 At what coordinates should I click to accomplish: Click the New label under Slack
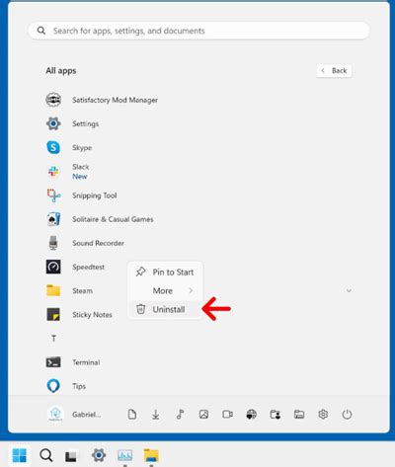[x=80, y=177]
